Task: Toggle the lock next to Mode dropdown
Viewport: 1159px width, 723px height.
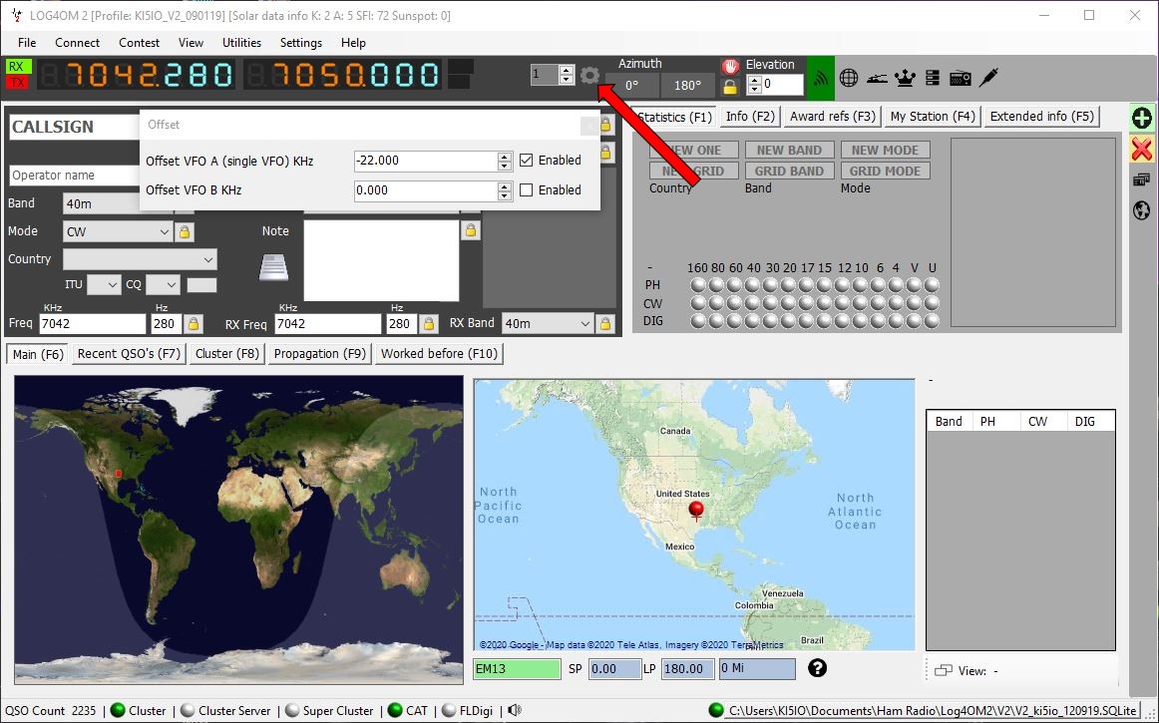Action: pos(185,232)
